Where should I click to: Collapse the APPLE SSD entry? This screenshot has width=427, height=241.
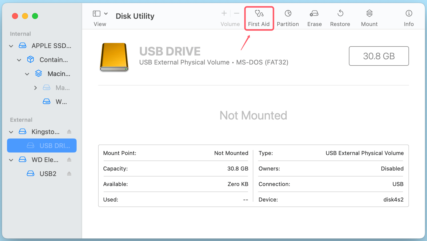pyautogui.click(x=11, y=46)
